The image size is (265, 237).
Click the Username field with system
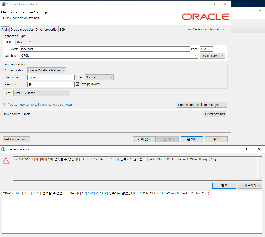[51, 77]
